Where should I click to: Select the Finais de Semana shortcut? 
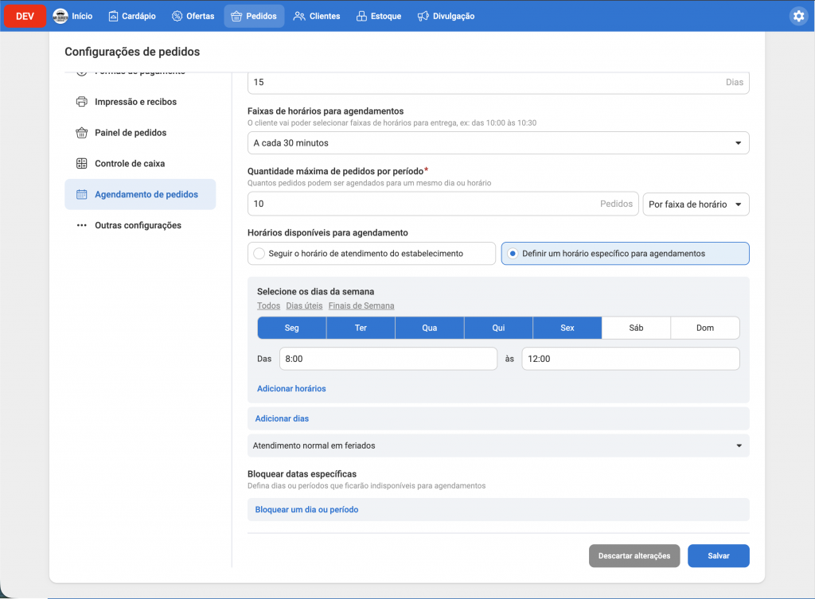[x=361, y=305]
